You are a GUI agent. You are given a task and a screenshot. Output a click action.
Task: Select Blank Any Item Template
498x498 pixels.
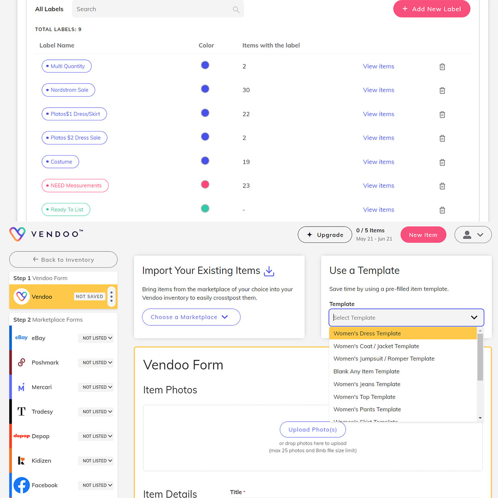pos(403,371)
